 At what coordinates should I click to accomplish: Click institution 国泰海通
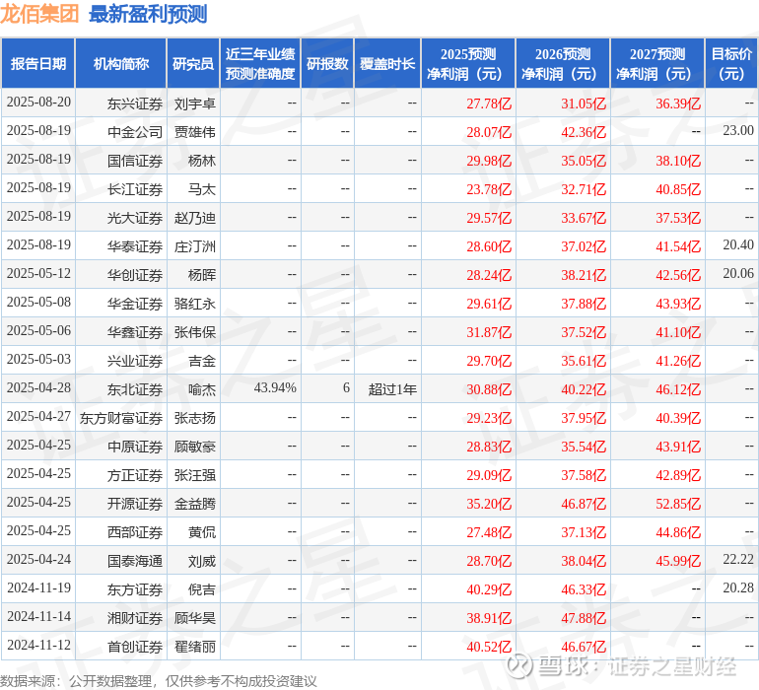[x=135, y=561]
